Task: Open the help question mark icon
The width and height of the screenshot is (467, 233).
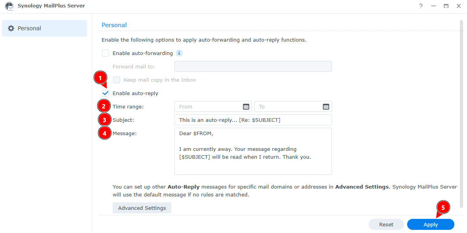Action: click(x=421, y=6)
